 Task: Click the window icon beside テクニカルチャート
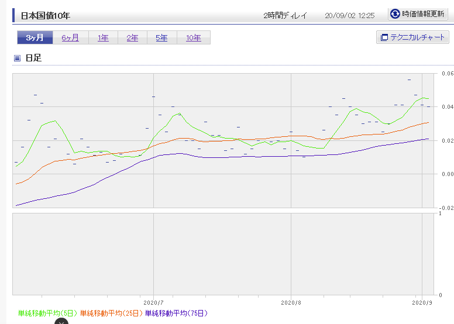click(384, 37)
